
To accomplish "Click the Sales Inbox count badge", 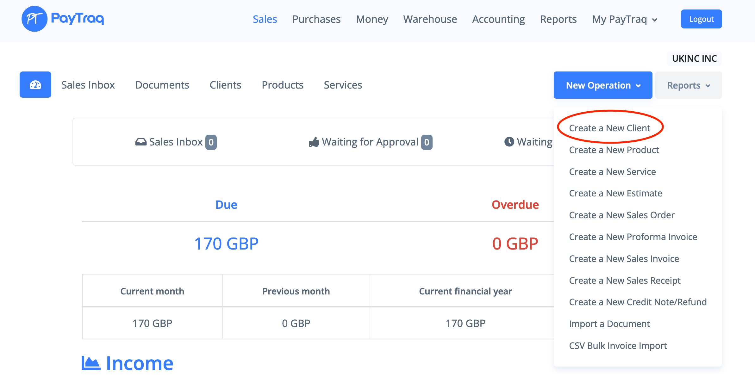I will (211, 142).
